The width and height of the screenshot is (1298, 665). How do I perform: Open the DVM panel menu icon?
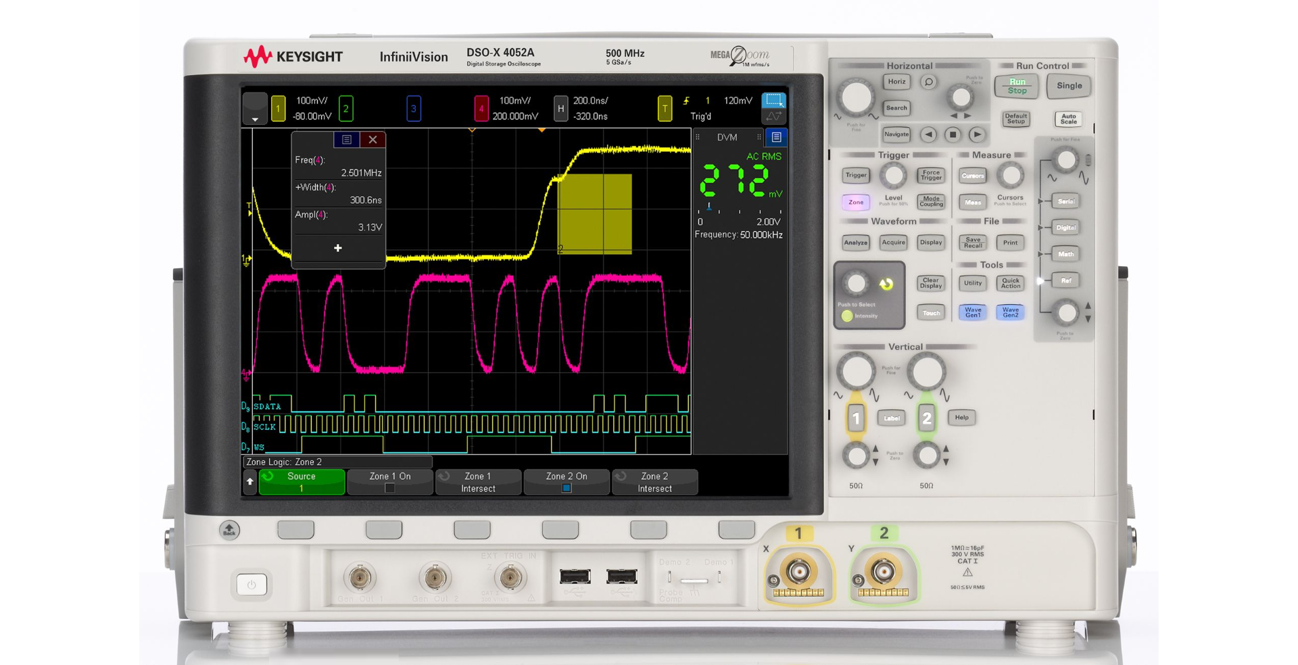(x=776, y=137)
